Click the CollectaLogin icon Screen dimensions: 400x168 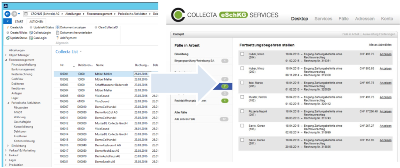(x=31, y=33)
